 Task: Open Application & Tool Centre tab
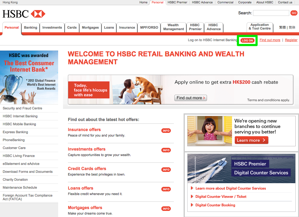pyautogui.click(x=260, y=27)
